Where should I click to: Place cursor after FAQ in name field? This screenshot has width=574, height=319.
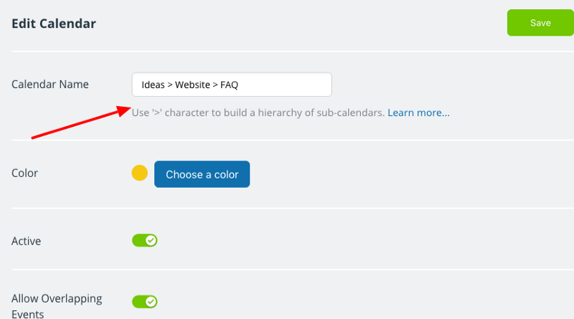[239, 85]
